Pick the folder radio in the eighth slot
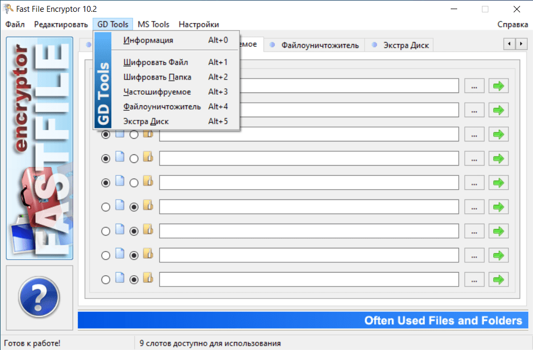Image resolution: width=533 pixels, height=350 pixels. tap(134, 255)
